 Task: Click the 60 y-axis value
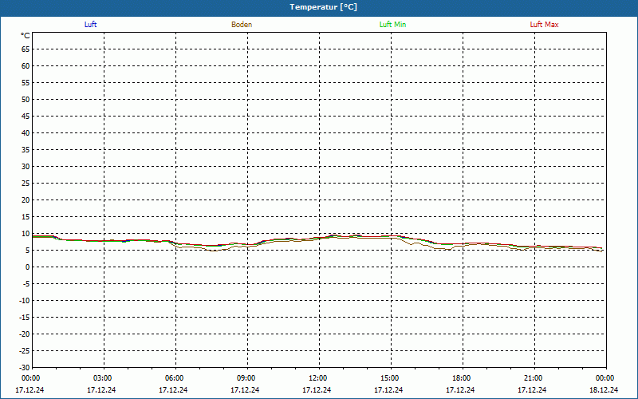(26, 66)
